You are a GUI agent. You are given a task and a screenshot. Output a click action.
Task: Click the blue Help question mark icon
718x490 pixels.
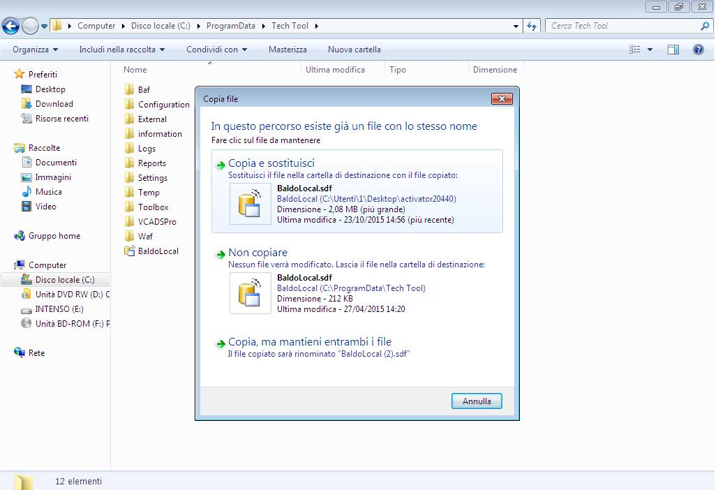(x=700, y=50)
